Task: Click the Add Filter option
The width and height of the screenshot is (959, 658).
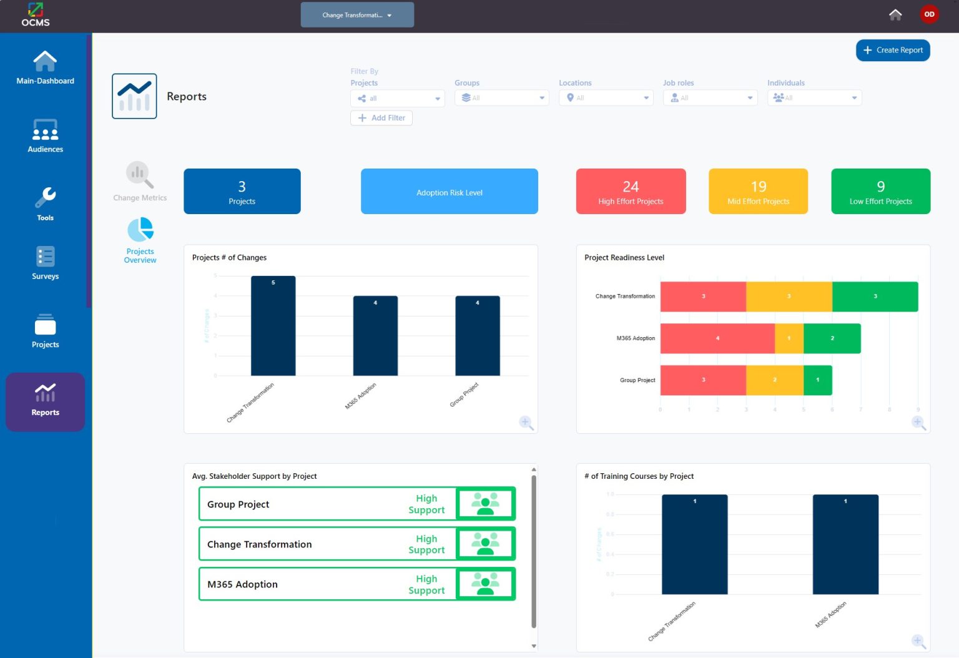Action: tap(381, 118)
